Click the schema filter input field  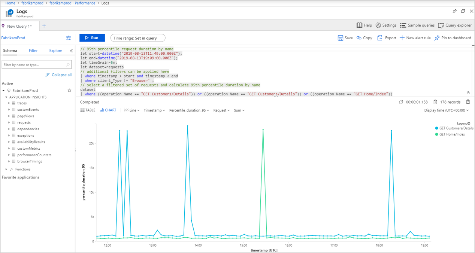click(34, 65)
